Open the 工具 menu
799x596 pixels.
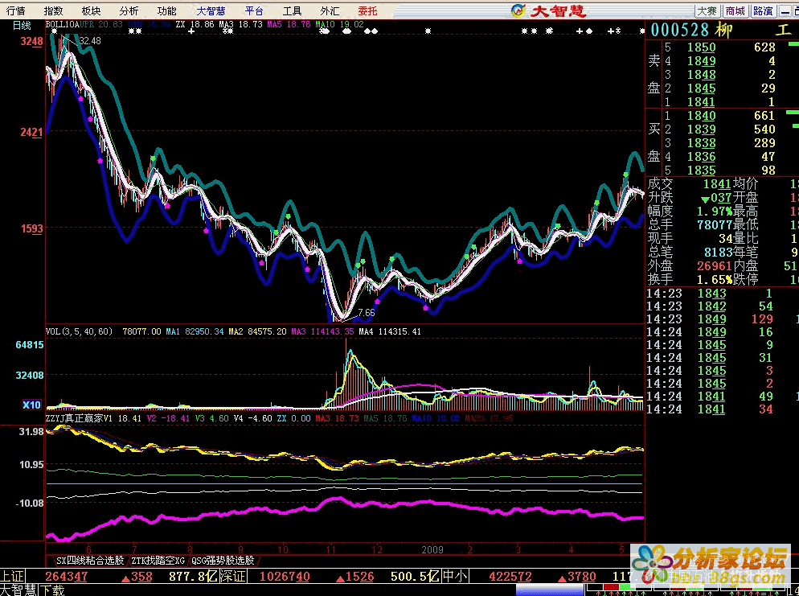click(292, 10)
